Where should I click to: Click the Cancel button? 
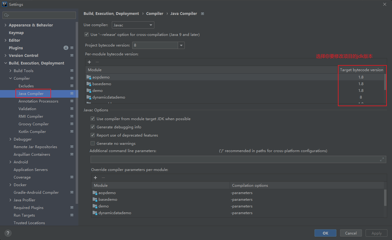click(351, 233)
